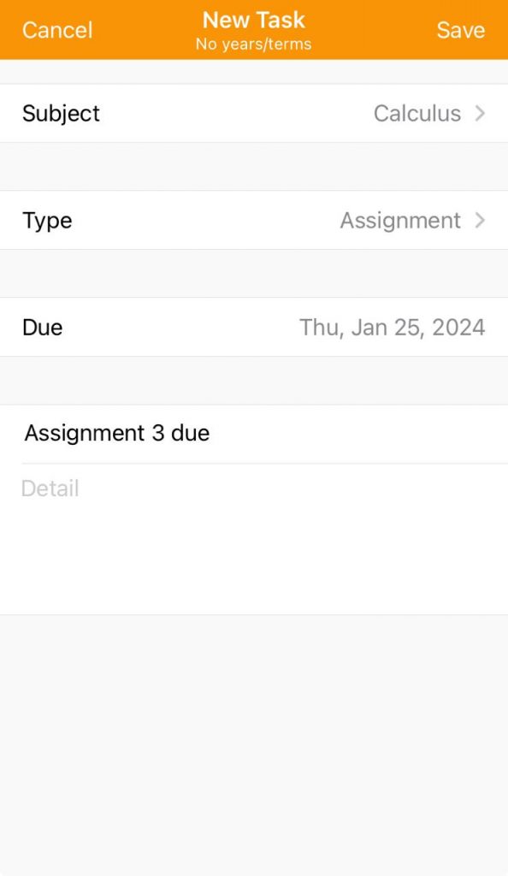Edit the task title Assignment 3 due

(x=117, y=433)
